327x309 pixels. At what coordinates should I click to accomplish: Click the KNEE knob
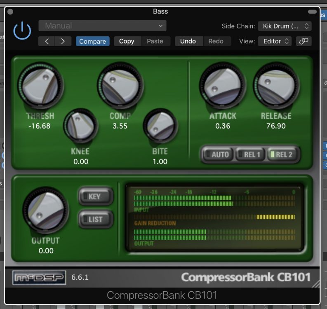80,125
